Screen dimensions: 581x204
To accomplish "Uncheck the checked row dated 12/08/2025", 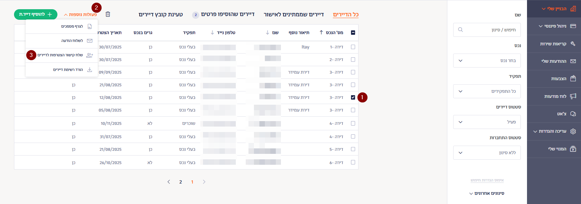I will (x=353, y=98).
